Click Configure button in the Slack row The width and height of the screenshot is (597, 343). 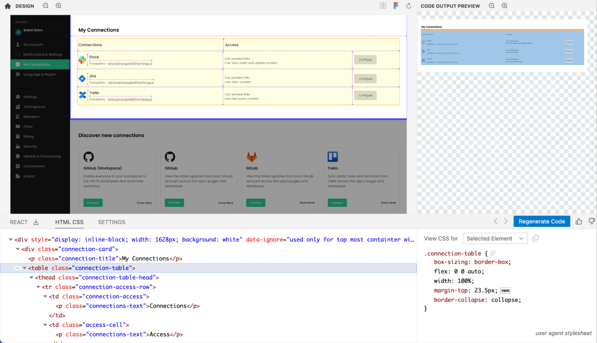pyautogui.click(x=365, y=60)
